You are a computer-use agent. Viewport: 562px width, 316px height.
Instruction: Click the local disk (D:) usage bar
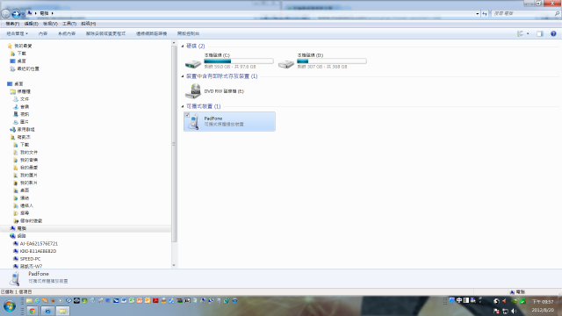[332, 61]
